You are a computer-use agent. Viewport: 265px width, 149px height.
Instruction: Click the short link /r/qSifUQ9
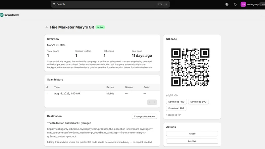[x=172, y=95]
